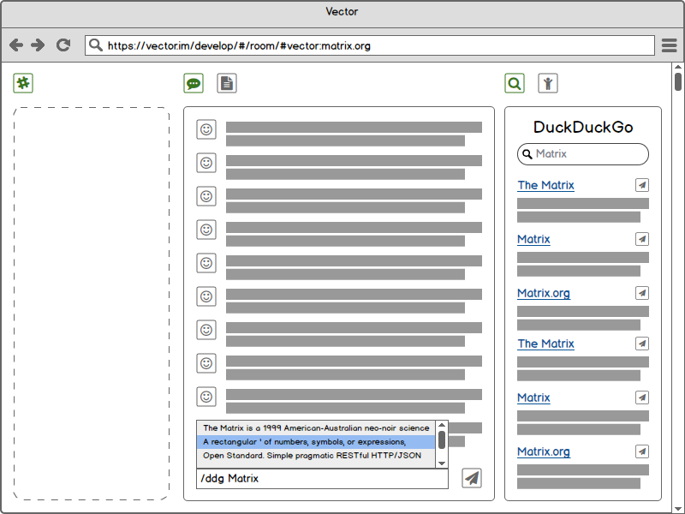Click suggestion list scroll up arrow
Screen dimensions: 685x514
[x=442, y=425]
